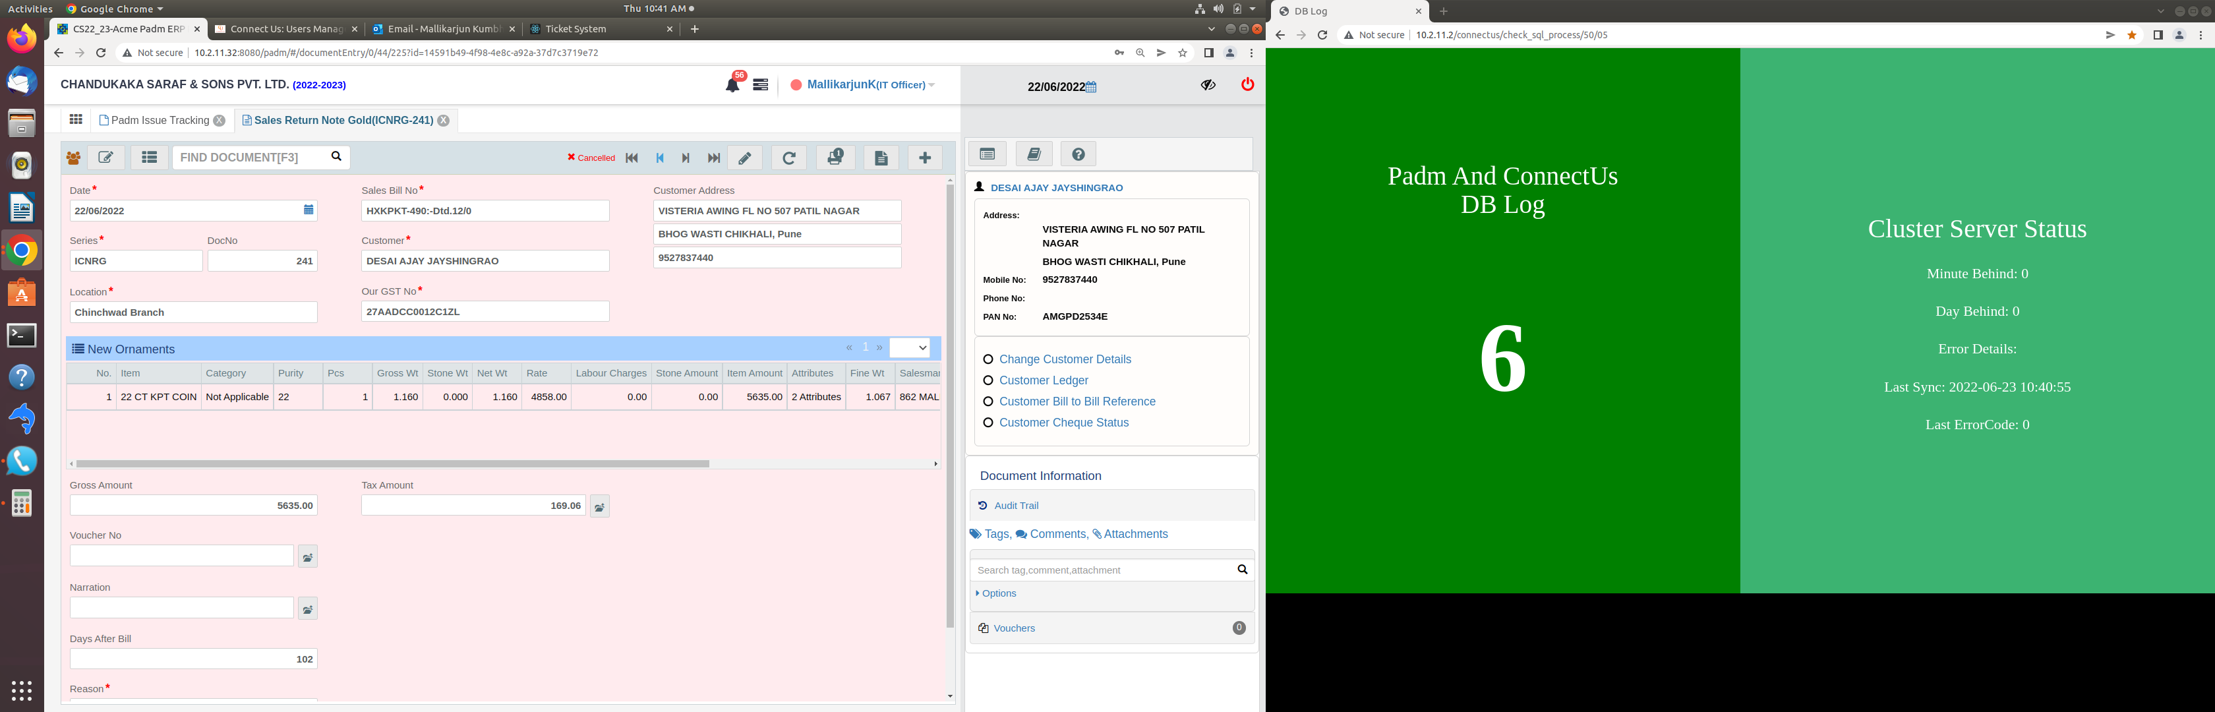Image resolution: width=2215 pixels, height=712 pixels.
Task: Click the Narration input field
Action: [x=181, y=608]
